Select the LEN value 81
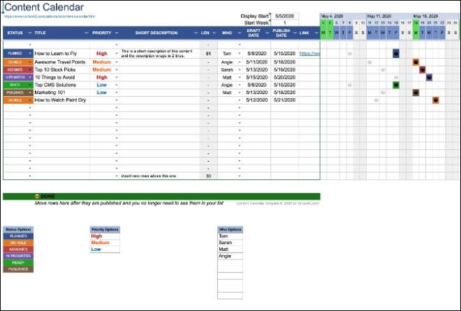Screen dimensions: 461x311 coord(208,54)
